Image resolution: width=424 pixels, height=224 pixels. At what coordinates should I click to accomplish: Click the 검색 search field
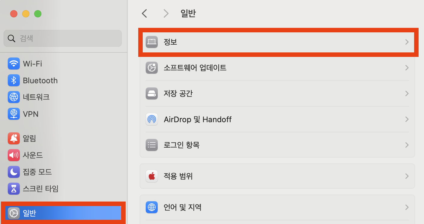(x=63, y=38)
